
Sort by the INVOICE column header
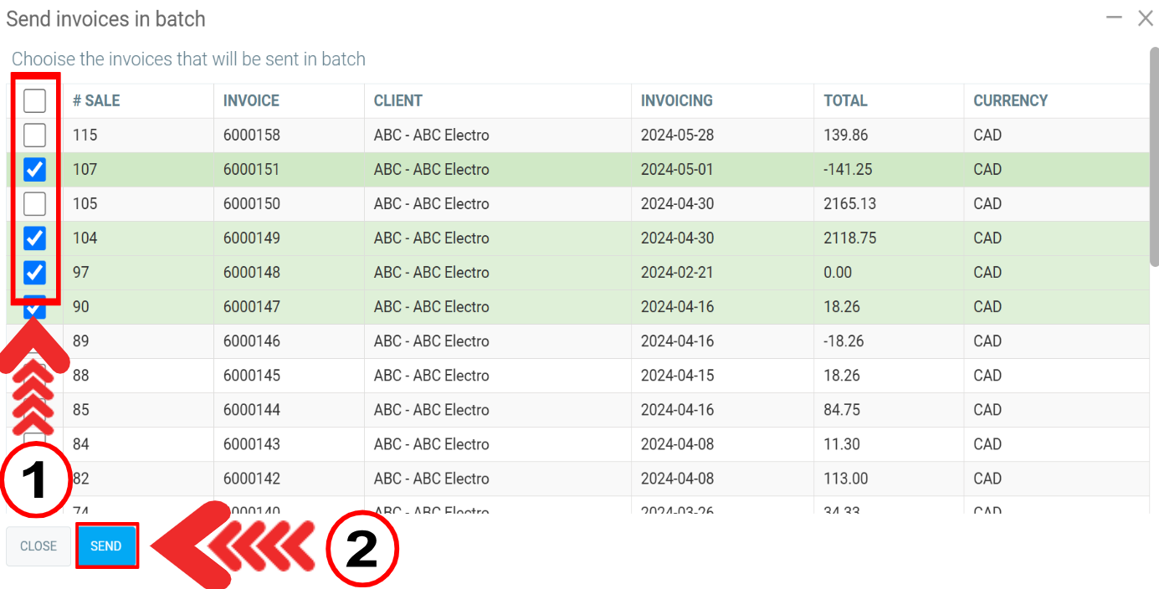pyautogui.click(x=251, y=101)
